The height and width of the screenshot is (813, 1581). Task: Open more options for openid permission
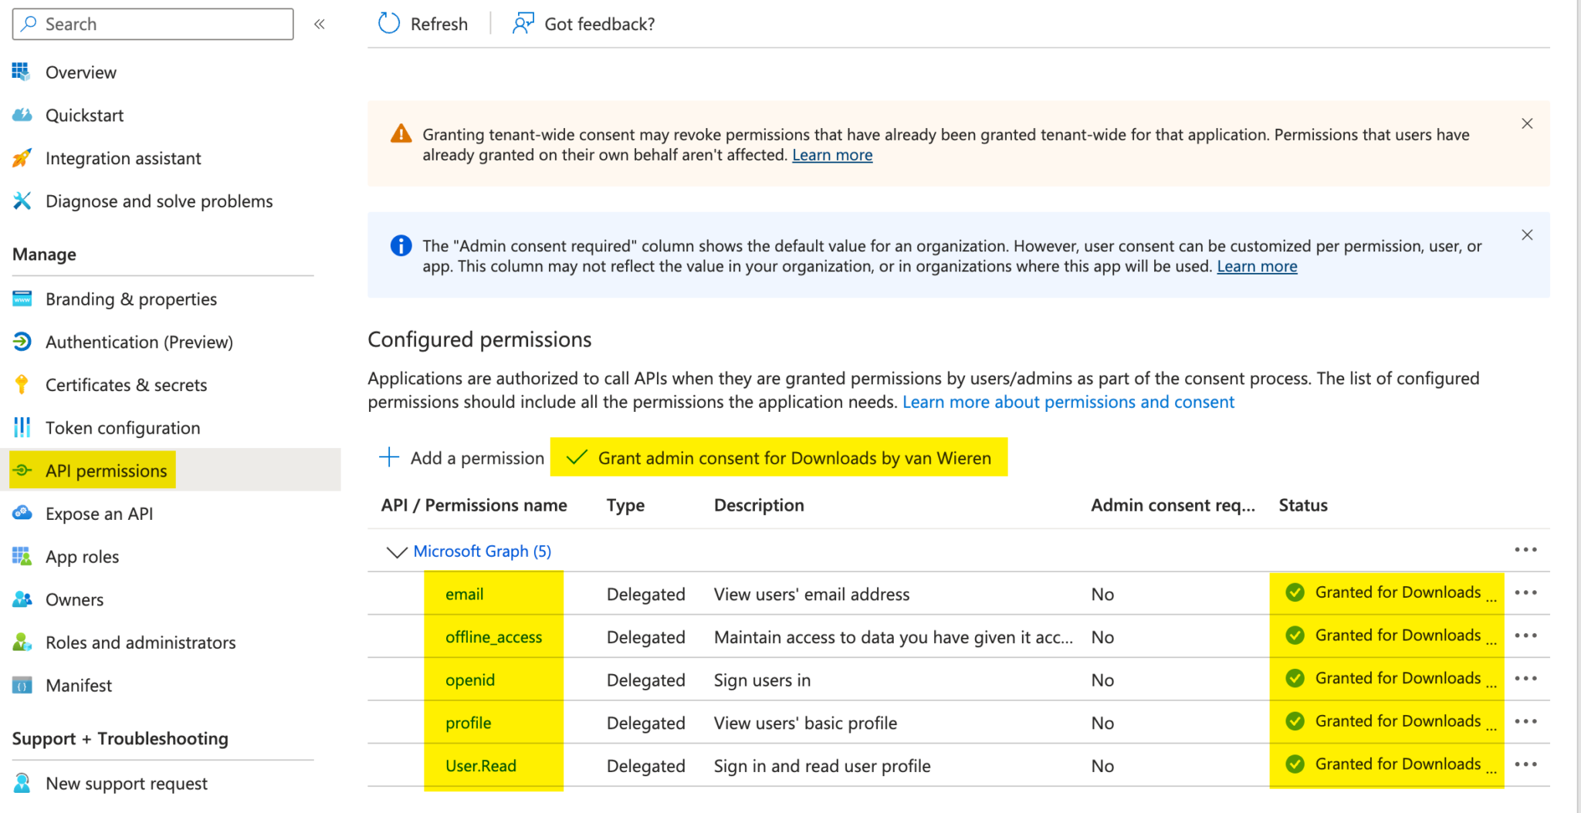(1525, 679)
